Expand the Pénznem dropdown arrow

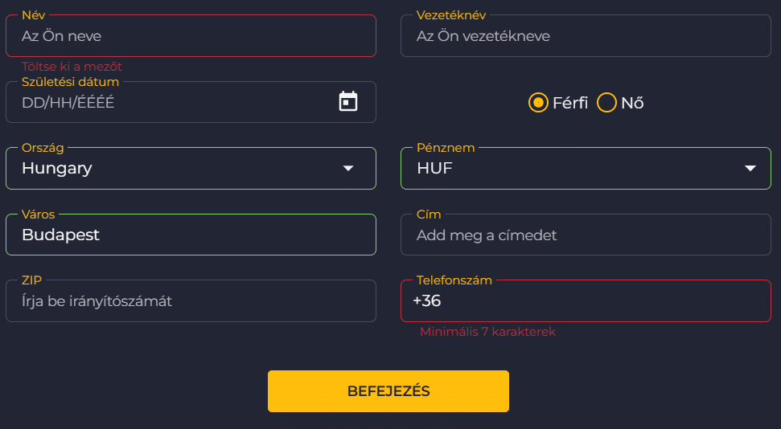pos(750,168)
